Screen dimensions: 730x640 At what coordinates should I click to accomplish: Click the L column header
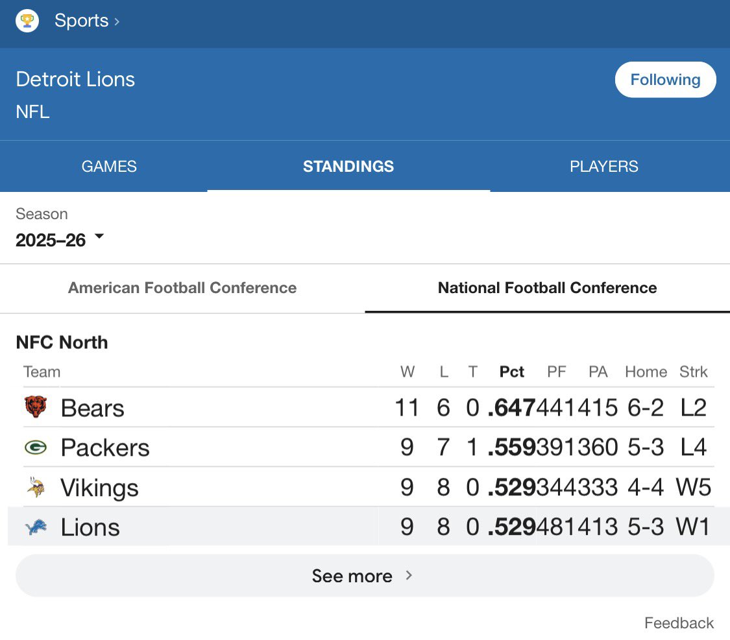[444, 372]
